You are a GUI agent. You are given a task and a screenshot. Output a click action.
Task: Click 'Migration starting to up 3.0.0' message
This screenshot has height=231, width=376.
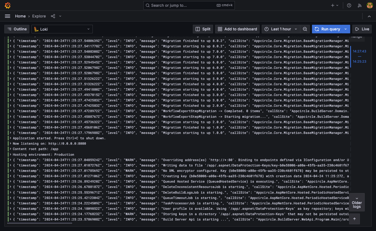coord(193,100)
